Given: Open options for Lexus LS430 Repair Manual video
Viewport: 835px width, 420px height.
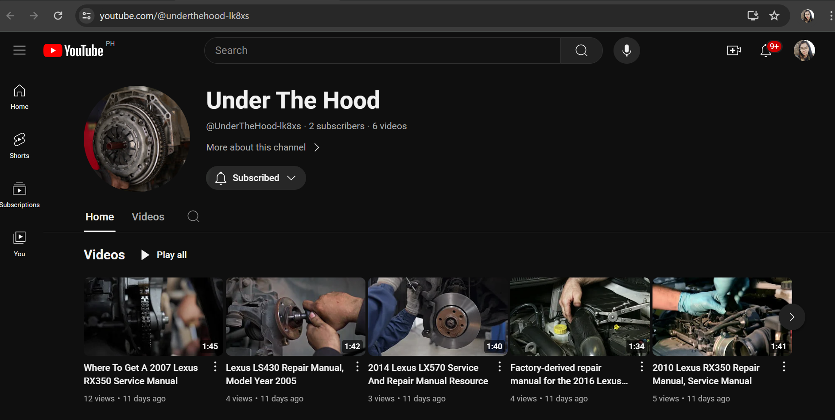Looking at the screenshot, I should point(357,366).
